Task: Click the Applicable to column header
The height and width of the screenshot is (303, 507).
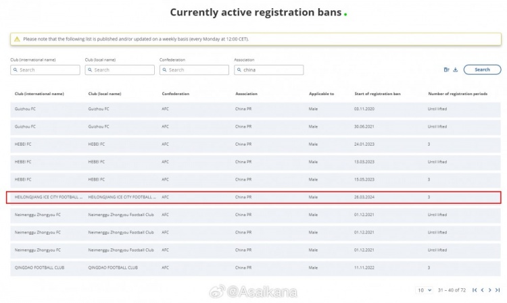Action: (321, 94)
